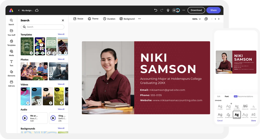Open the lightbulb tips icon
The width and height of the screenshot is (260, 139).
(168, 10)
